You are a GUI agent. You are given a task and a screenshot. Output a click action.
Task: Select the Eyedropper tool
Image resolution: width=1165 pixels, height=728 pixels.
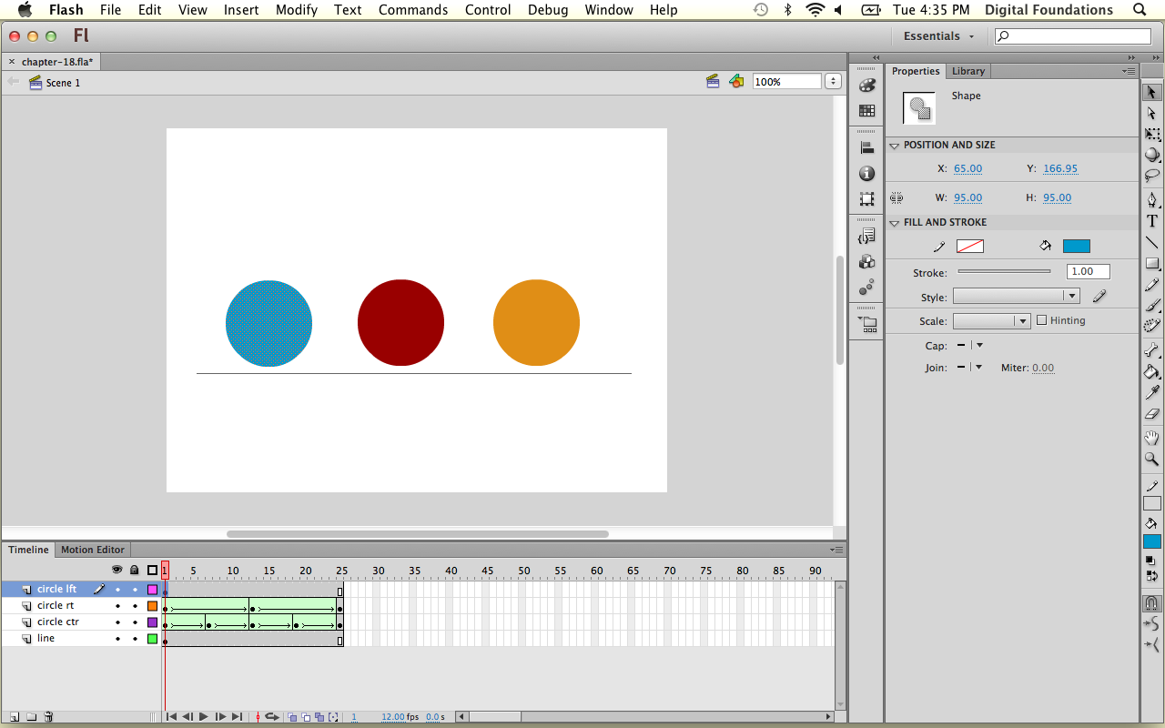pos(1151,392)
